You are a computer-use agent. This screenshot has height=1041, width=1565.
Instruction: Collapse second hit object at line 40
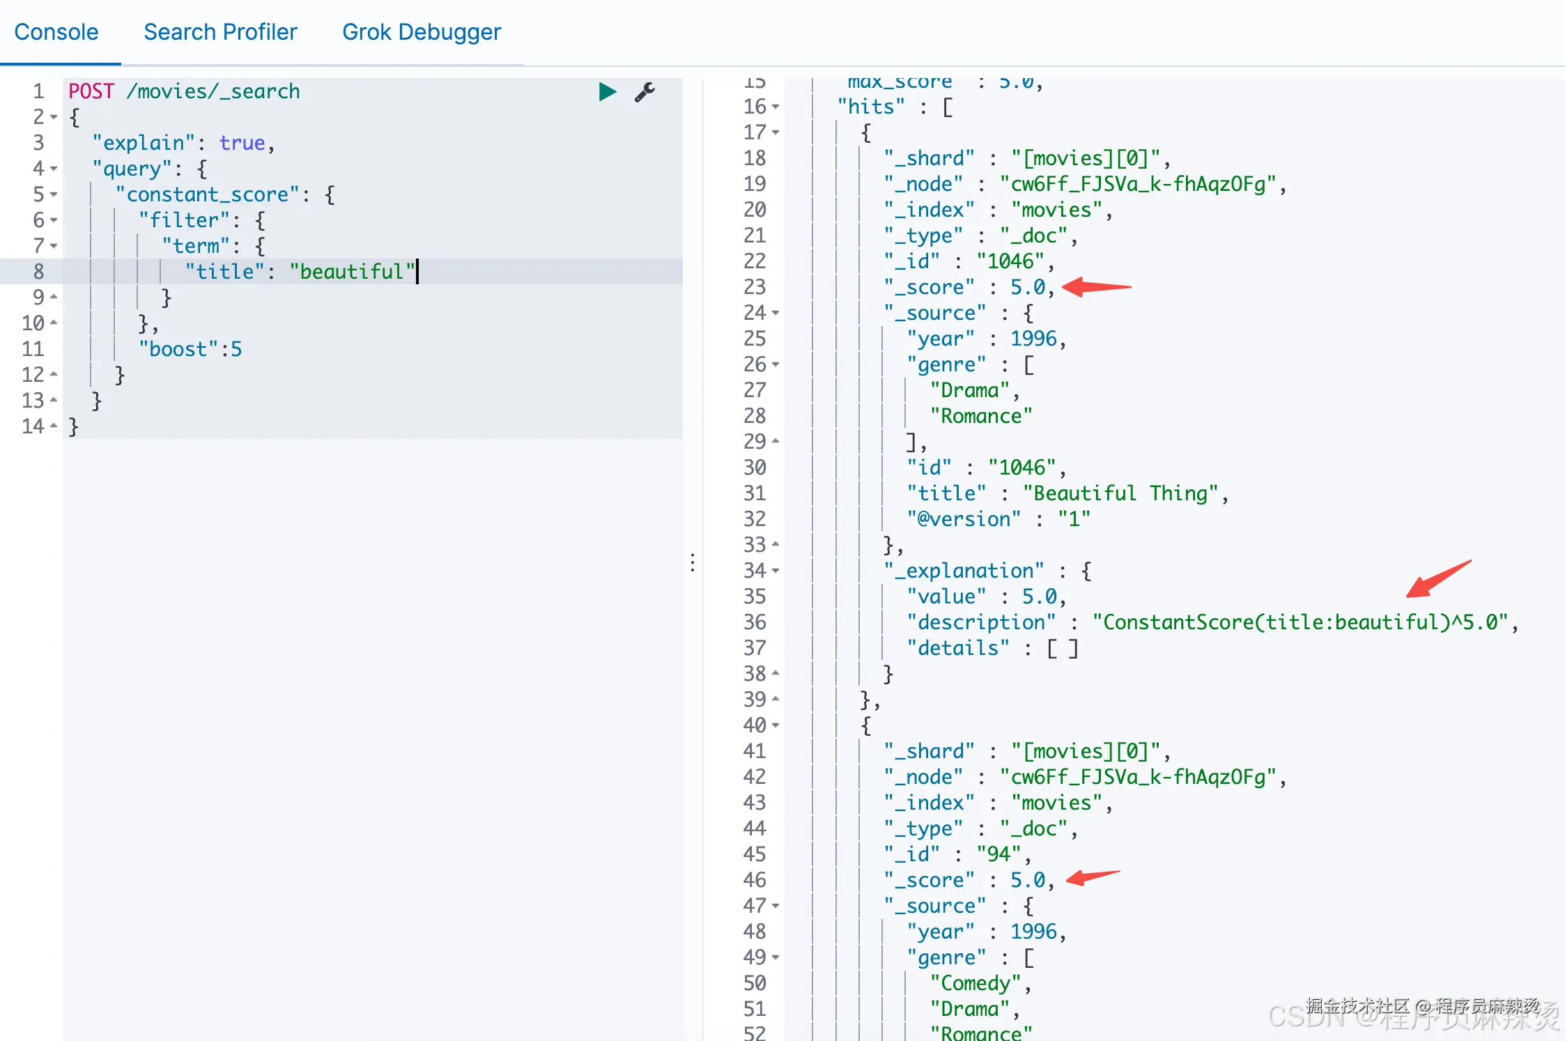point(776,725)
